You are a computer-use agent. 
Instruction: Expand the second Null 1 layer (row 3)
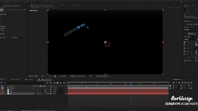click(x=1, y=92)
